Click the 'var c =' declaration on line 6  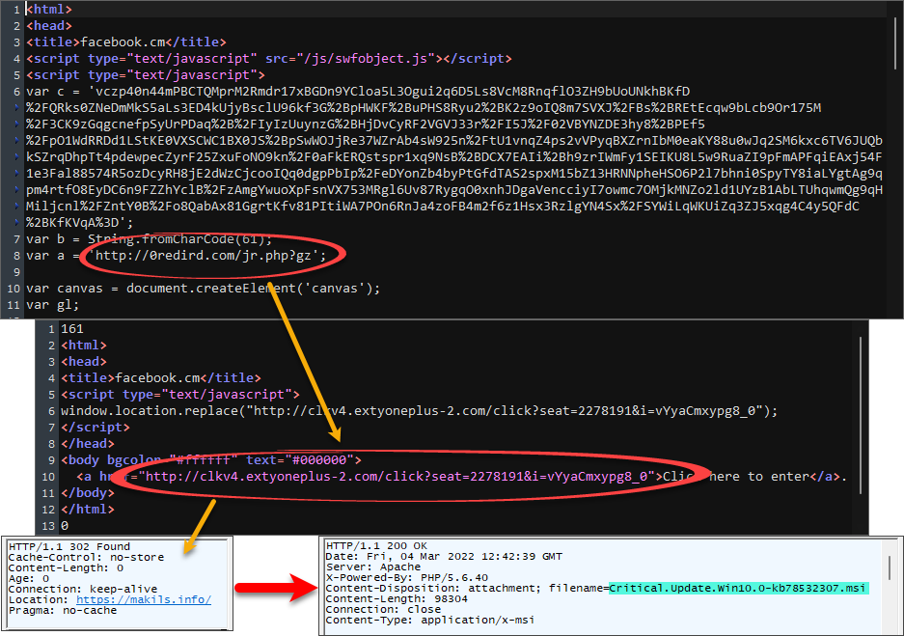tap(53, 92)
